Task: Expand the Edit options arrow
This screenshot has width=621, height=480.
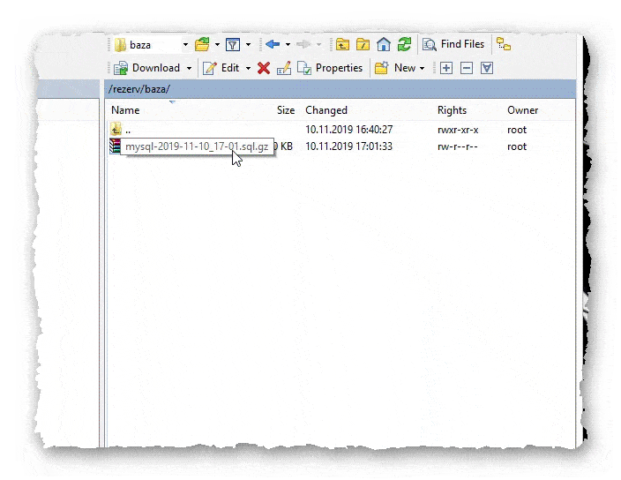Action: tap(249, 69)
